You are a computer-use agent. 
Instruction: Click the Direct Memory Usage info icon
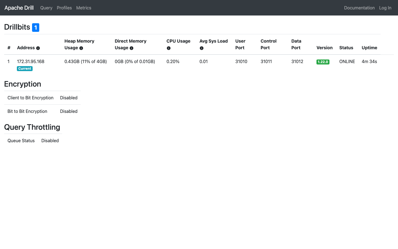(132, 48)
